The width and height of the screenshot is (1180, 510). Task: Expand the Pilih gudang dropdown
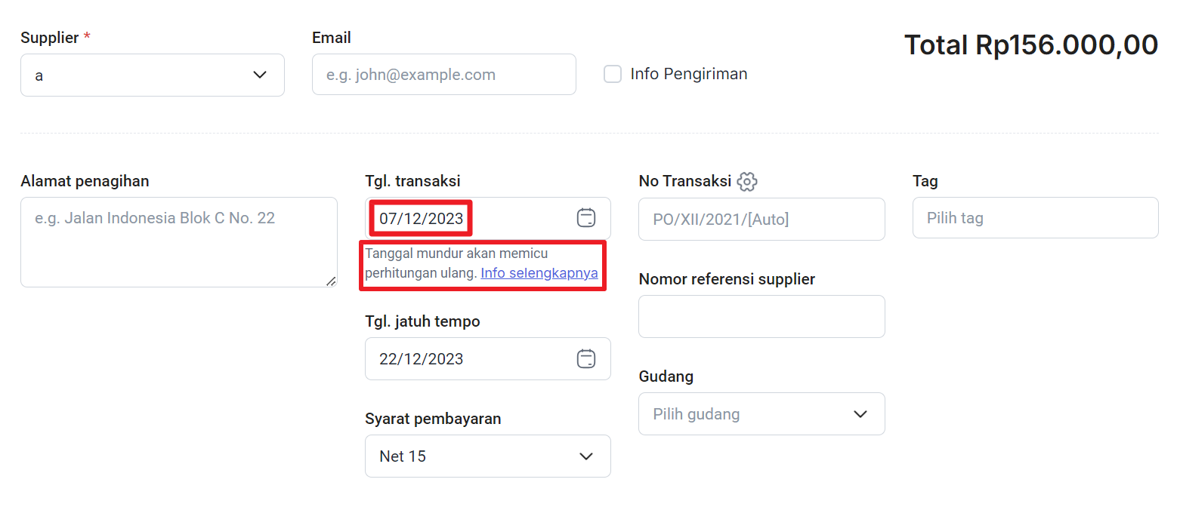click(x=761, y=413)
